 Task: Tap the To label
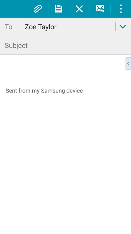point(8,27)
